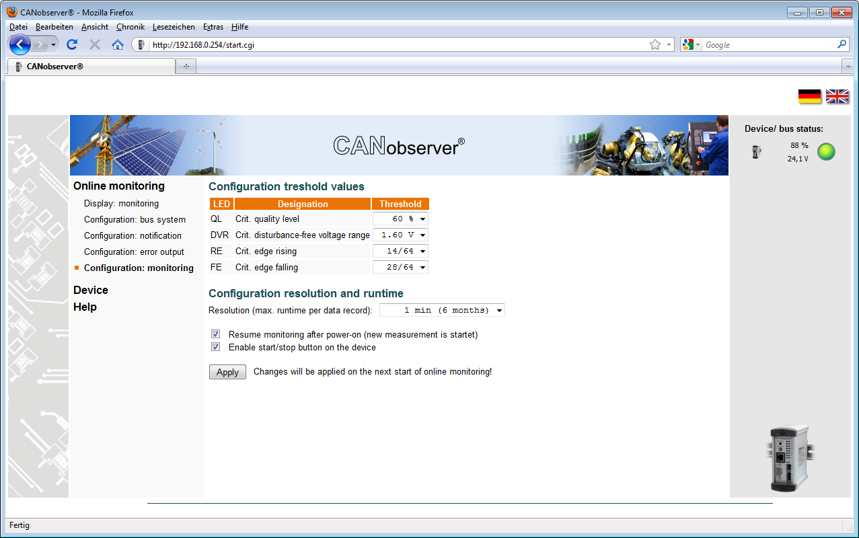The image size is (859, 538).
Task: Click the 24,1 V voltage value
Action: [798, 159]
